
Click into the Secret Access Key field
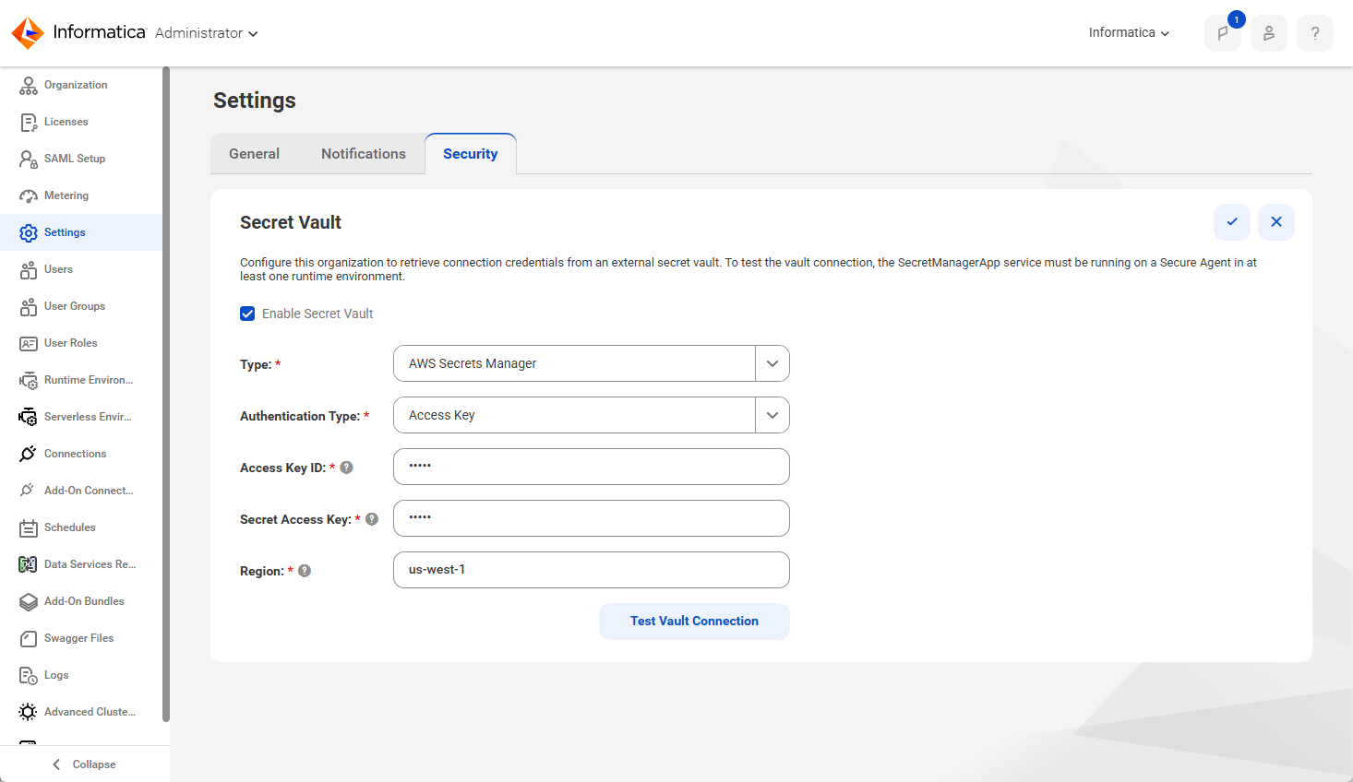pyautogui.click(x=592, y=518)
